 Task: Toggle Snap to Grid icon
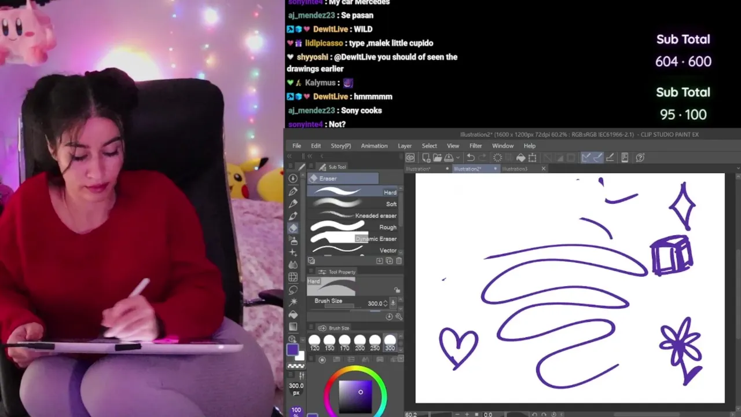[x=610, y=158]
